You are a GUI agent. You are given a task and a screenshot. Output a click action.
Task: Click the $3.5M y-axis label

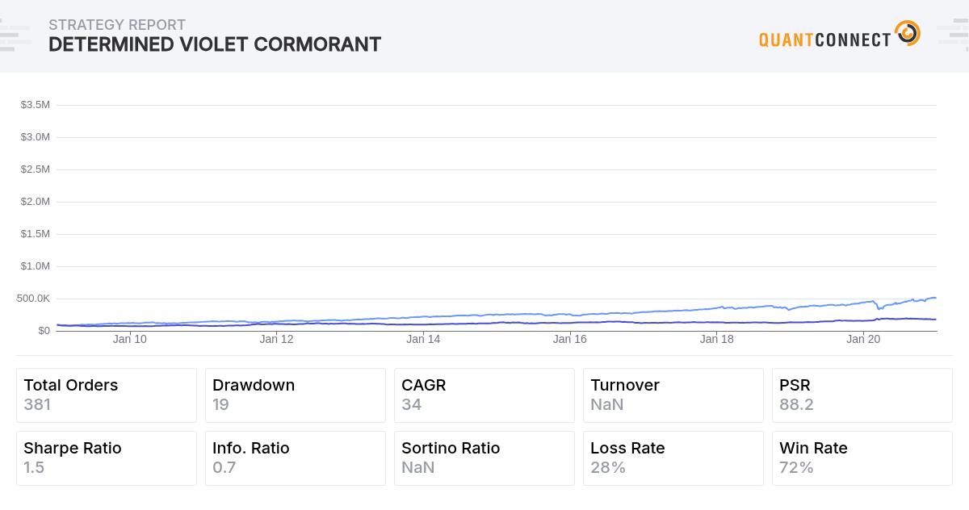36,105
